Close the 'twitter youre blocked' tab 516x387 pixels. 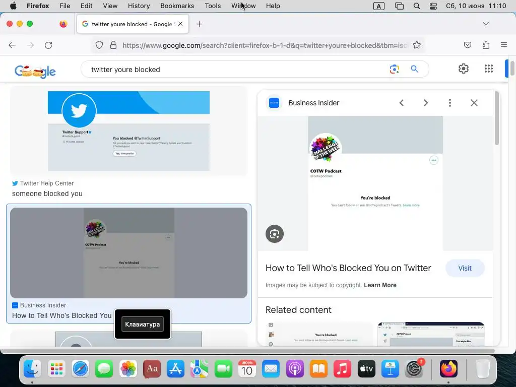point(180,24)
